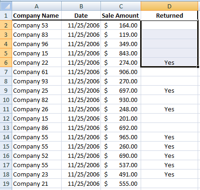The image size is (200, 190).
Task: Select highlighted column D header
Action: click(169, 6)
